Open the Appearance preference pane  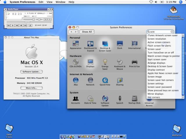76,45
